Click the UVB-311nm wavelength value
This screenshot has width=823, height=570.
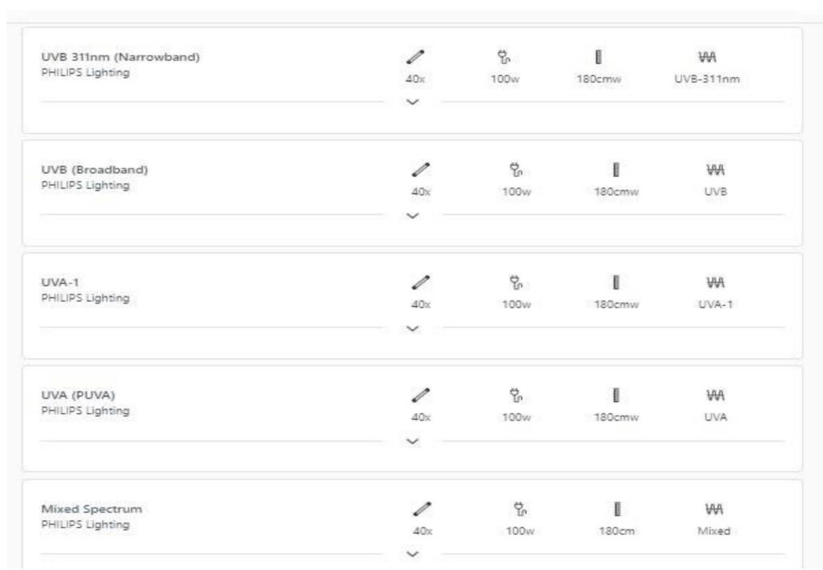pos(706,80)
